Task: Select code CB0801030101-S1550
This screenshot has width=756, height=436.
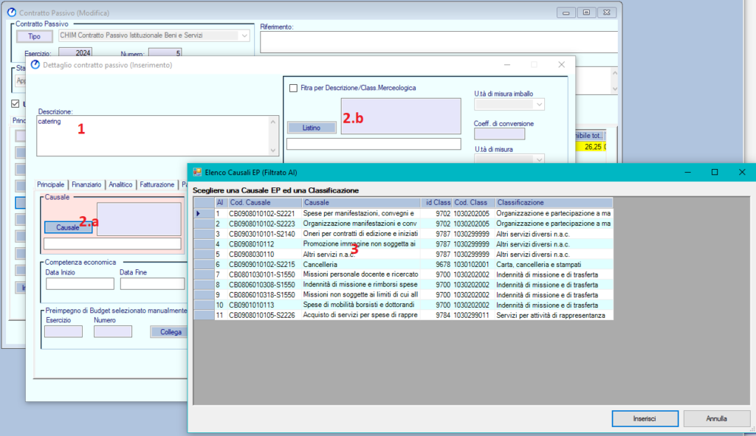Action: (262, 274)
